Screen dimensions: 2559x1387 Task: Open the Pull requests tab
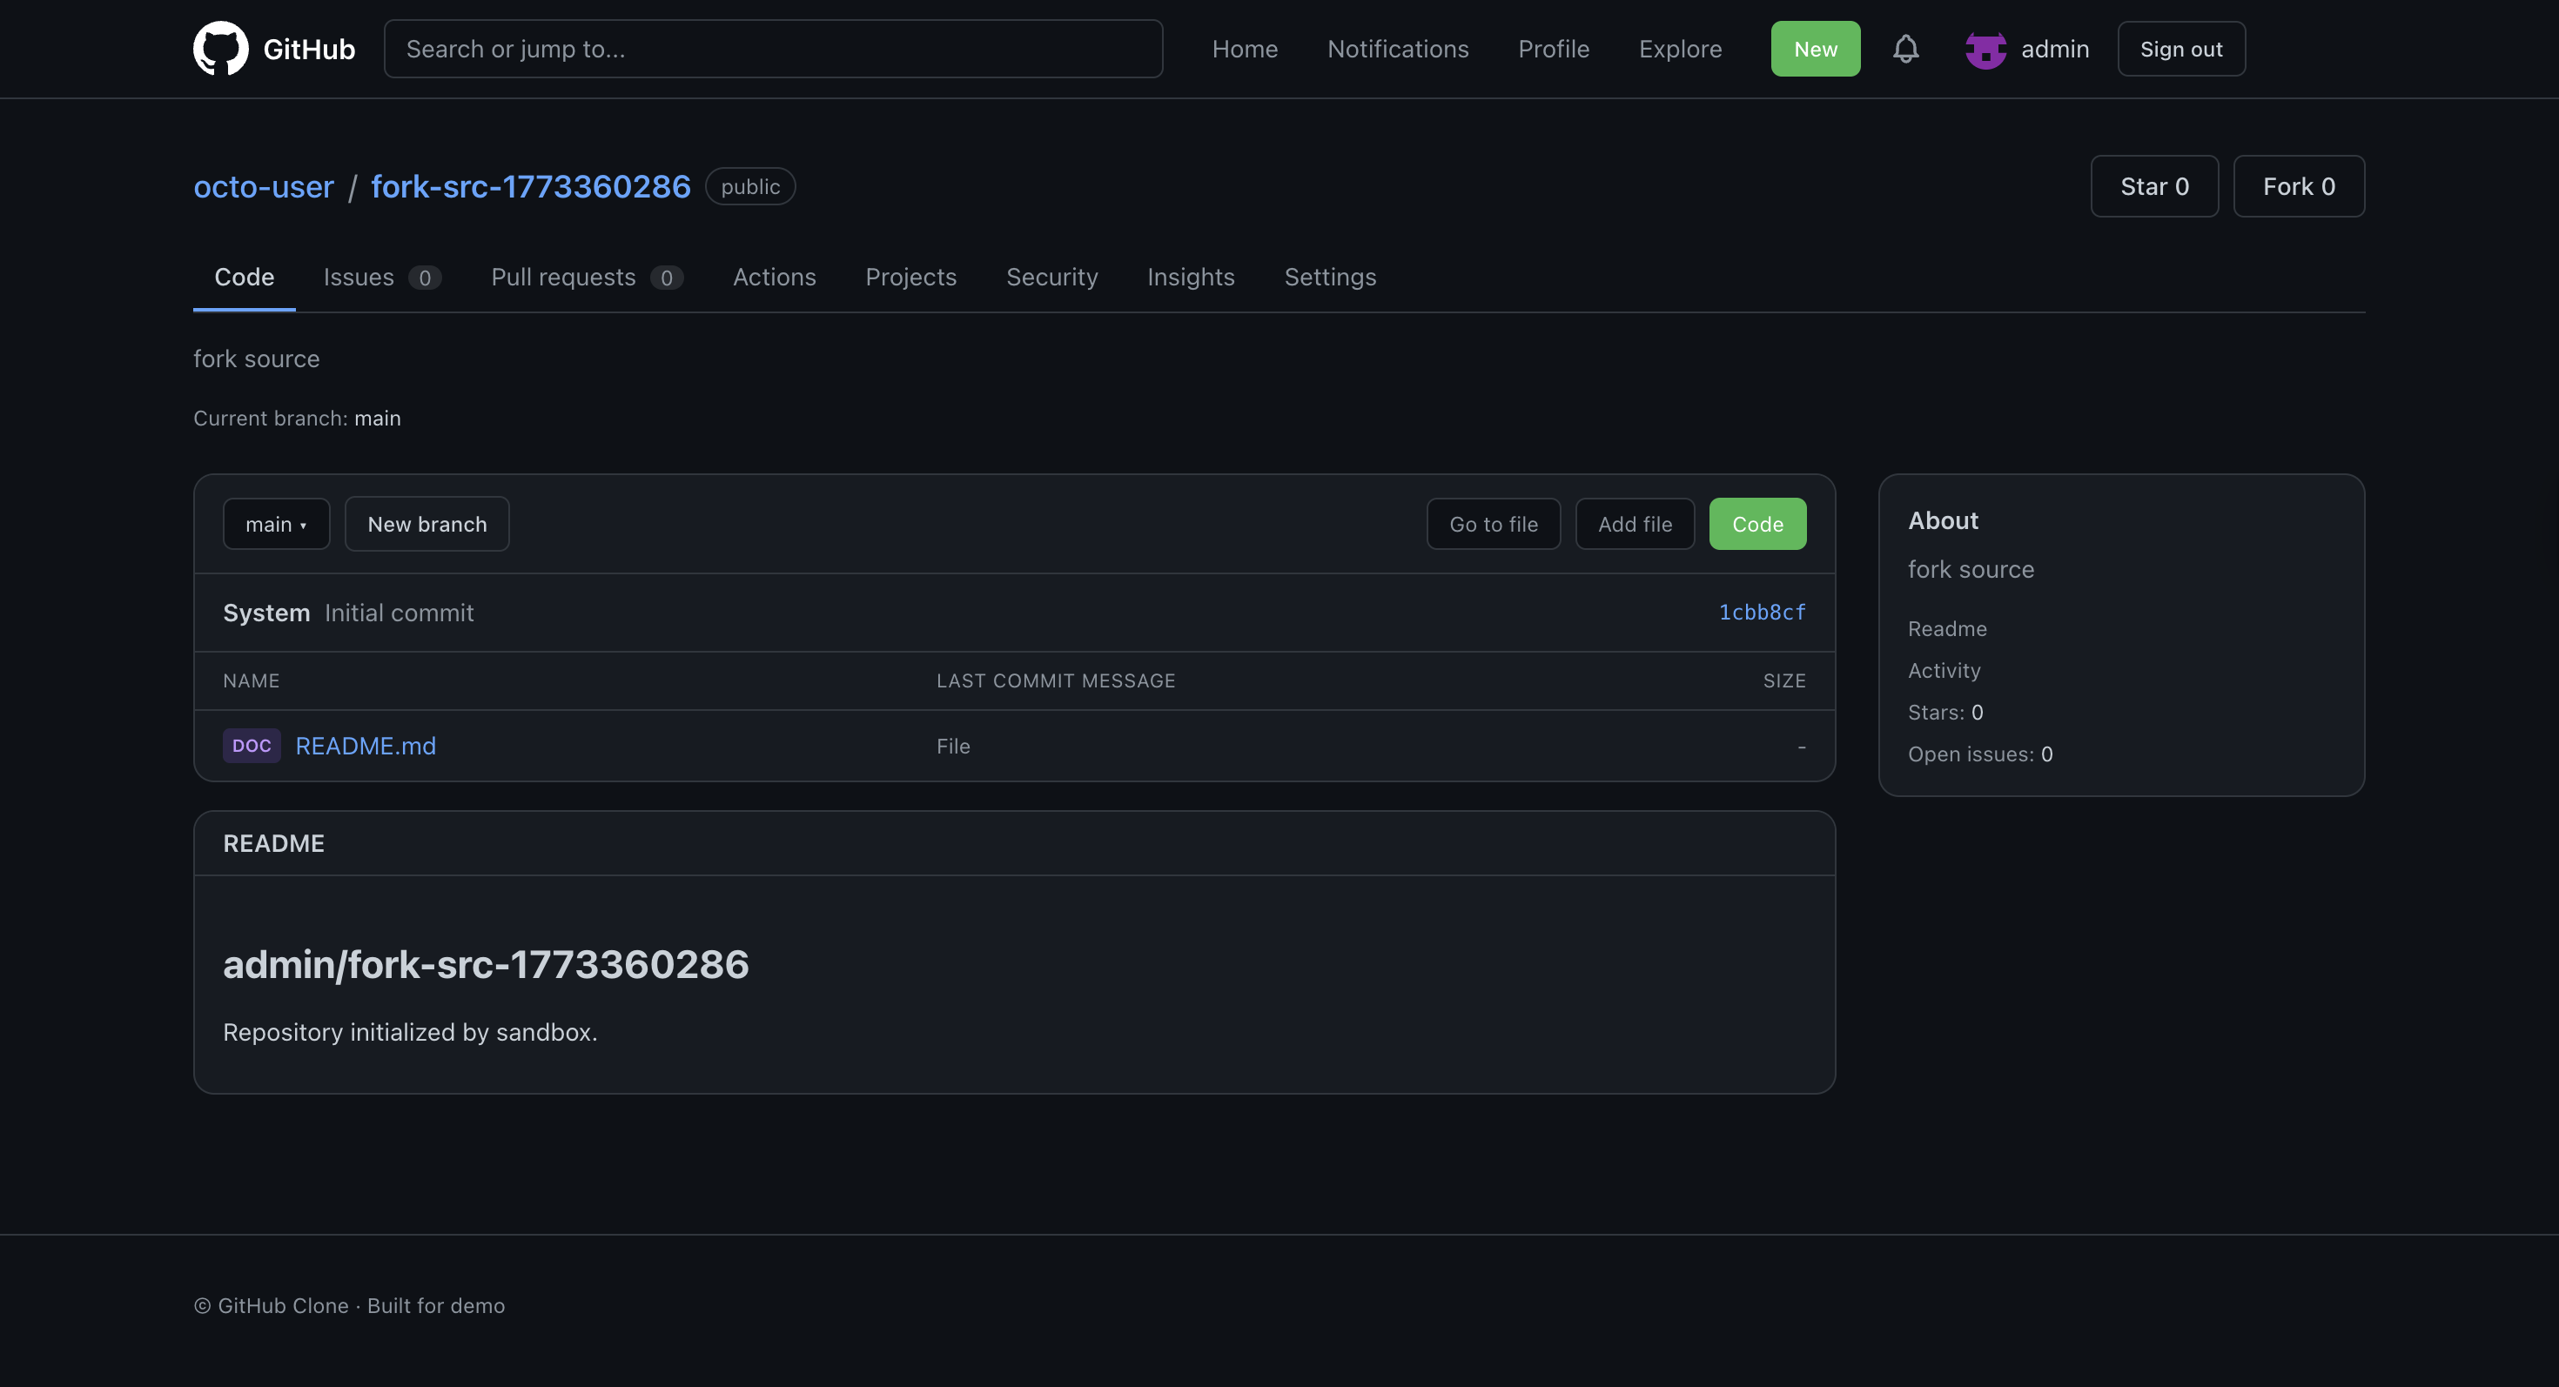coord(588,277)
